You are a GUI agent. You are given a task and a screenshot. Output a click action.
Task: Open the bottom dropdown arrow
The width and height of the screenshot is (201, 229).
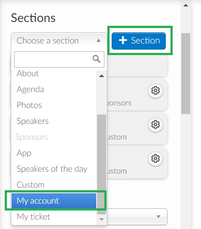tap(158, 216)
